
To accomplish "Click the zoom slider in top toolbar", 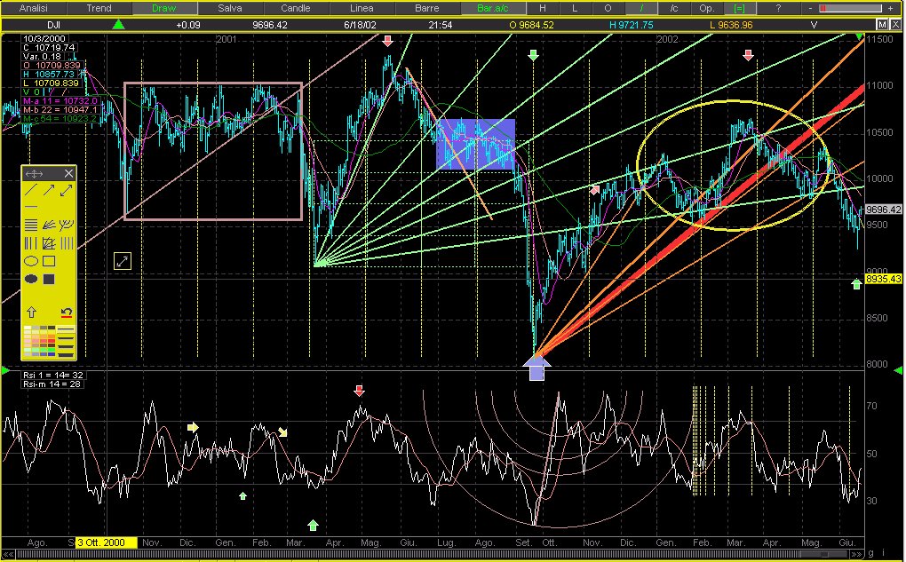I will click(x=853, y=8).
